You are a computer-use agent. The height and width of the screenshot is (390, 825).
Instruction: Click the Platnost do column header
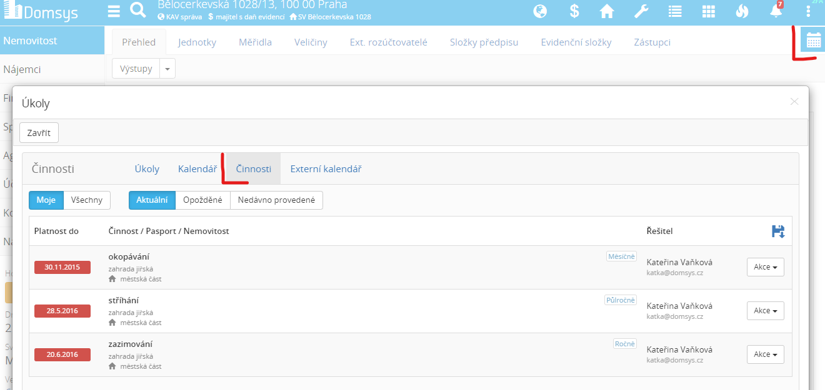tap(56, 231)
